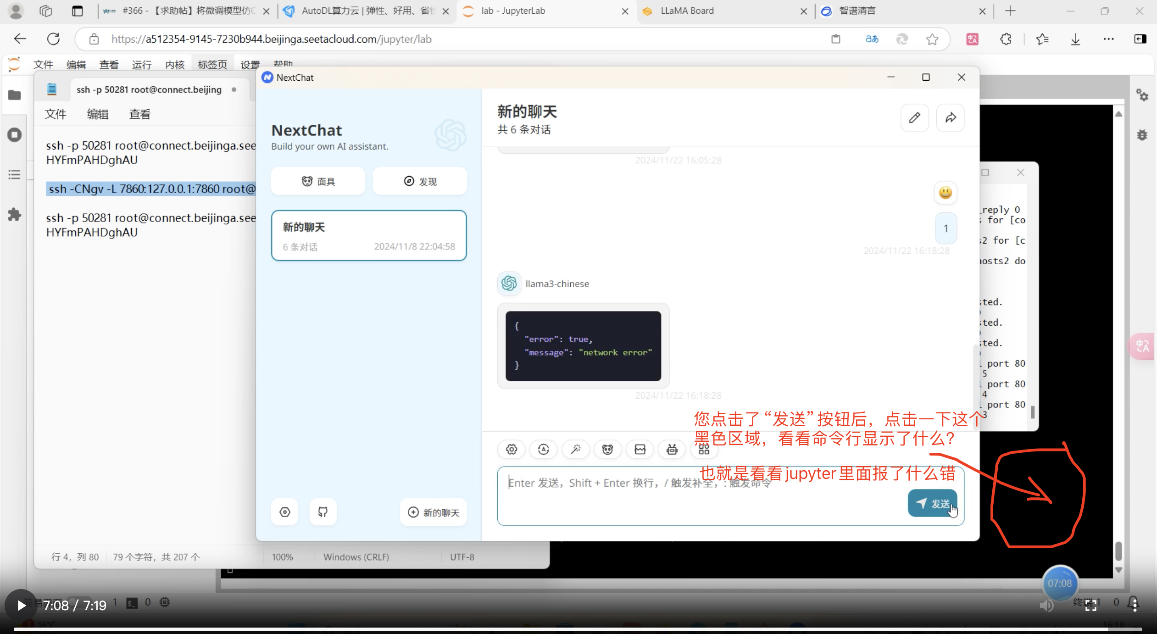Viewport: 1157px width, 634px height.
Task: Click the browser address bar URL
Action: point(272,39)
